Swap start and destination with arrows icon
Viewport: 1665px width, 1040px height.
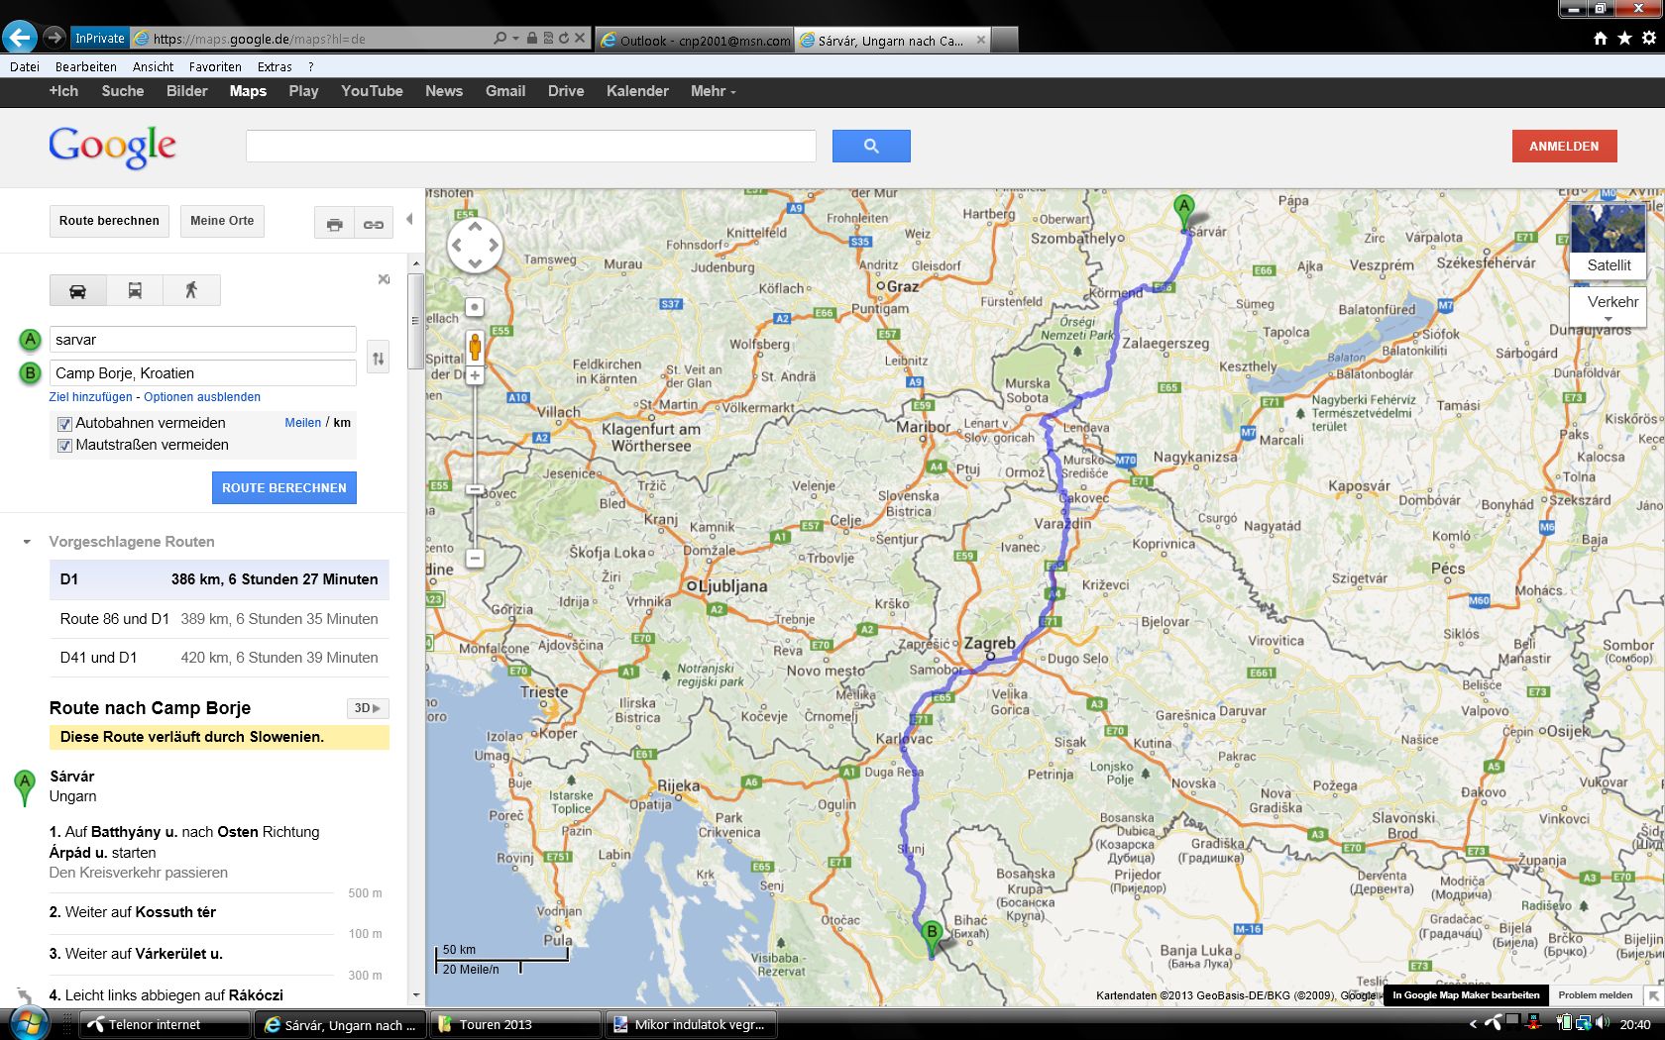(378, 358)
